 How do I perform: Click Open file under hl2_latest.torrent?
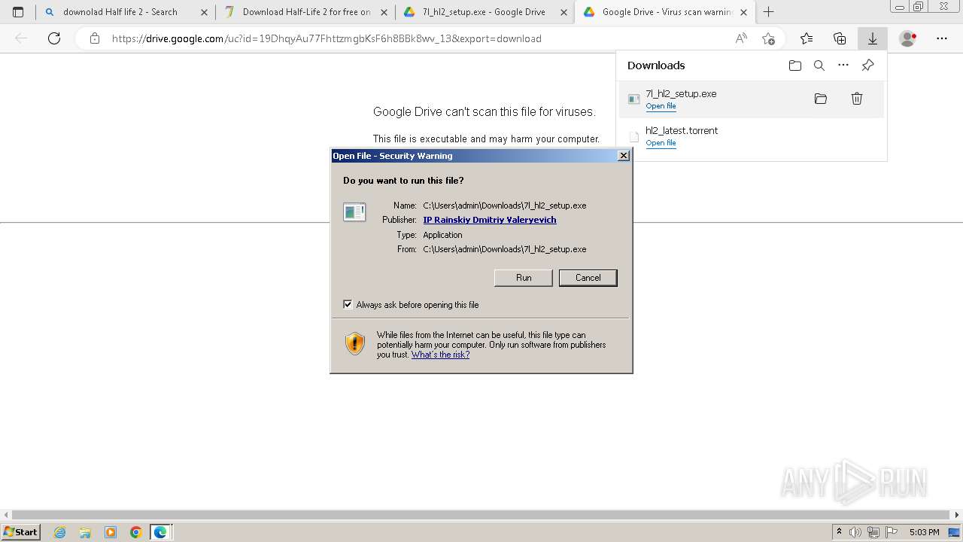pyautogui.click(x=661, y=143)
